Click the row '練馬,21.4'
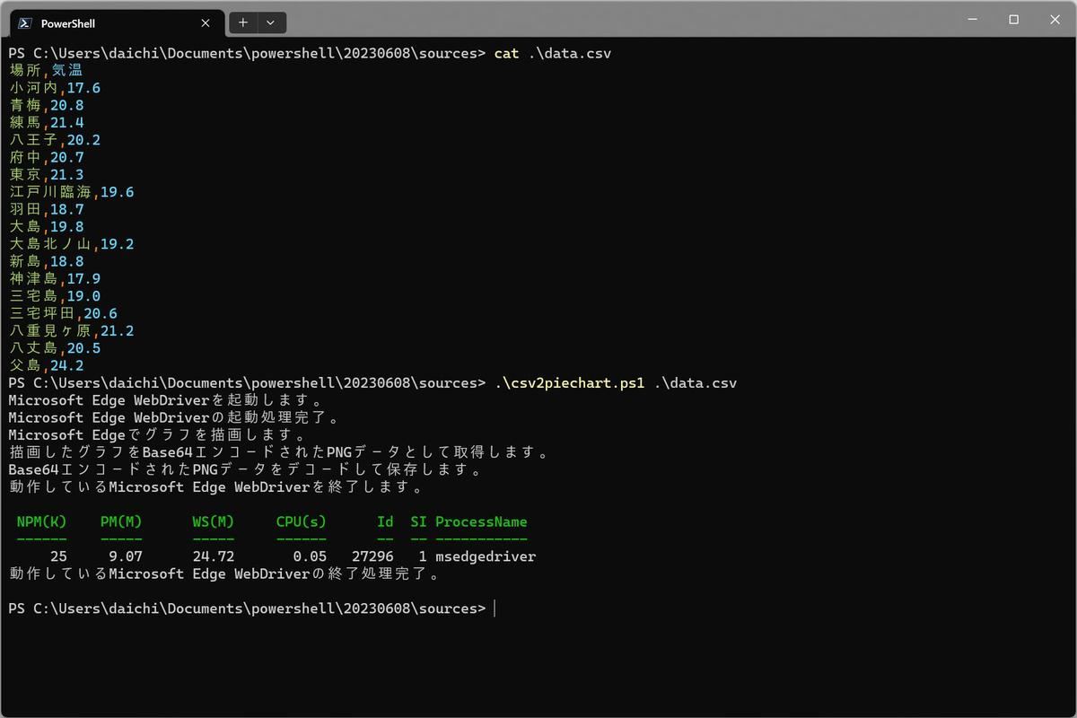1077x718 pixels. pyautogui.click(x=47, y=122)
